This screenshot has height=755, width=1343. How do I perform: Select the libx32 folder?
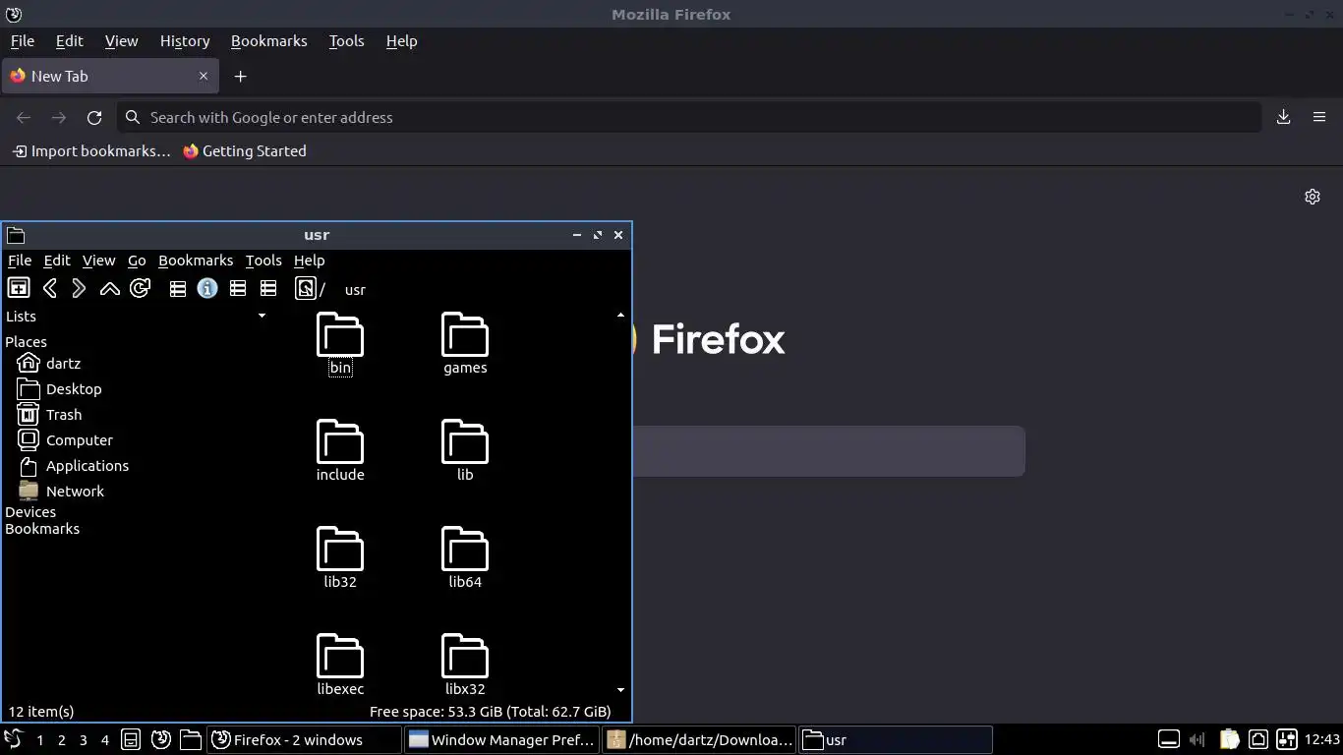465,666
